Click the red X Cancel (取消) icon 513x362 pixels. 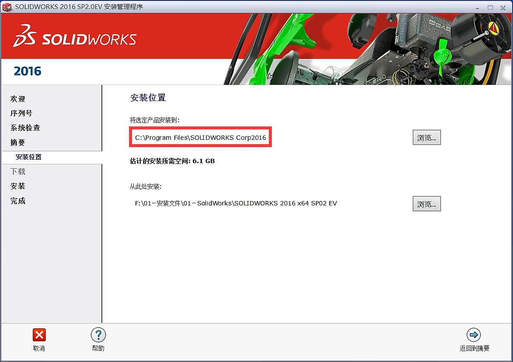click(39, 335)
